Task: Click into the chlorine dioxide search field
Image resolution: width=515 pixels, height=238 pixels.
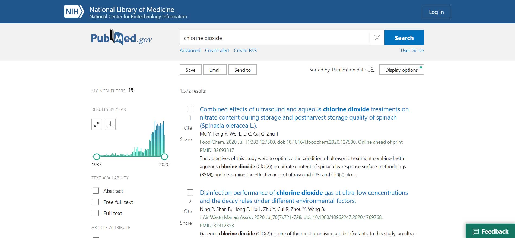Action: click(x=274, y=38)
